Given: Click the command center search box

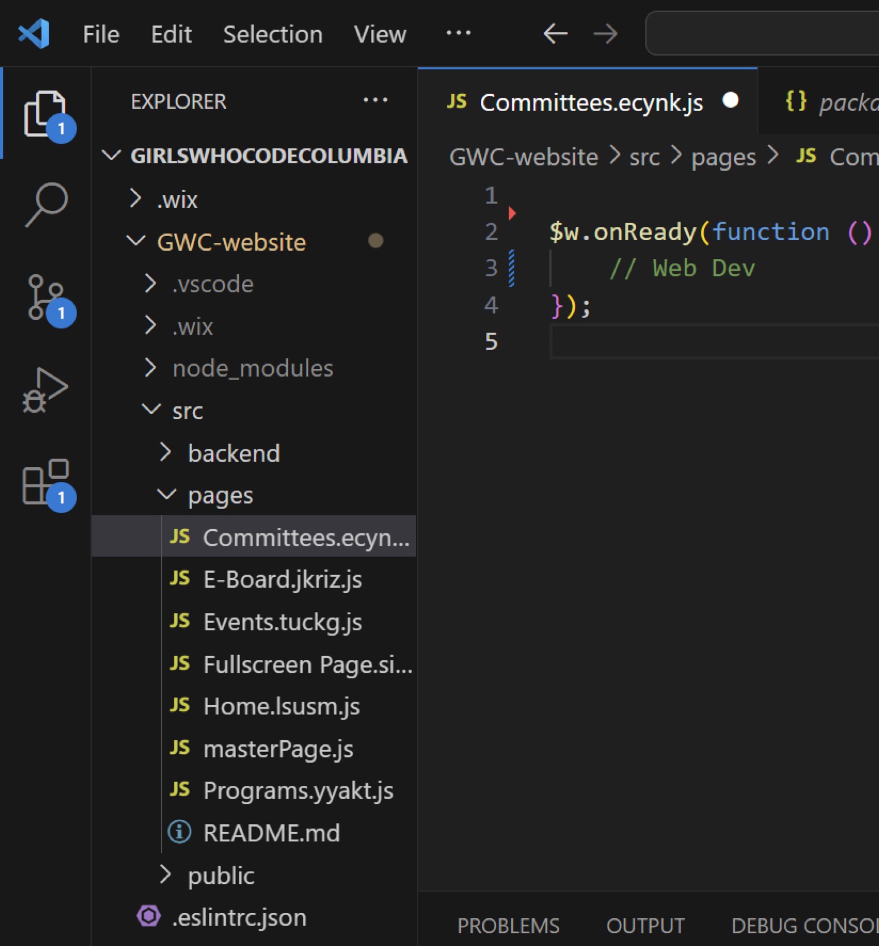Looking at the screenshot, I should (762, 33).
